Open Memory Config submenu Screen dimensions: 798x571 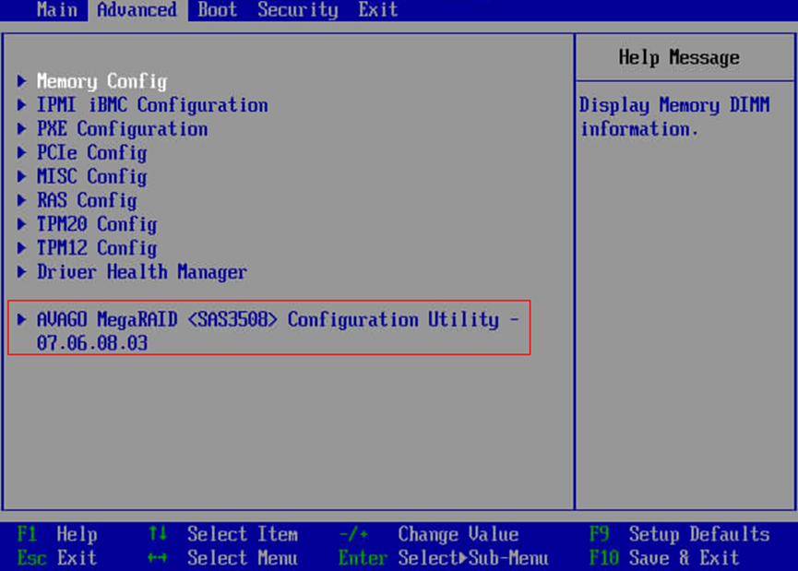pos(101,81)
